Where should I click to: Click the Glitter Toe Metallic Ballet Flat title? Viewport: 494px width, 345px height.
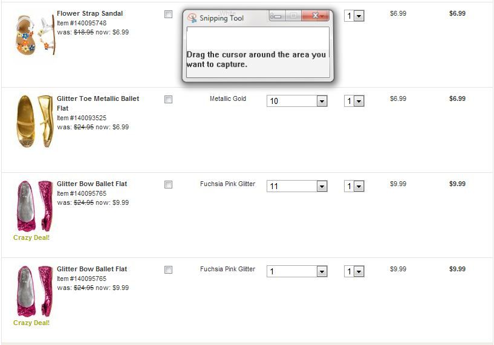click(x=97, y=98)
